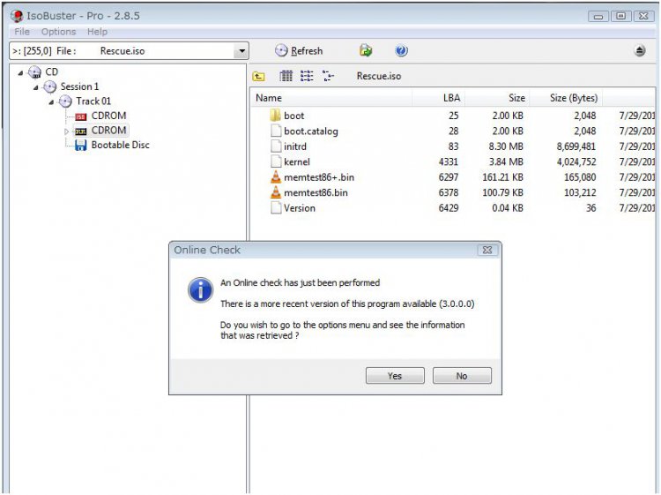Image resolution: width=661 pixels, height=495 pixels.
Task: Select the Session 1 label in the tree
Action: tap(79, 86)
